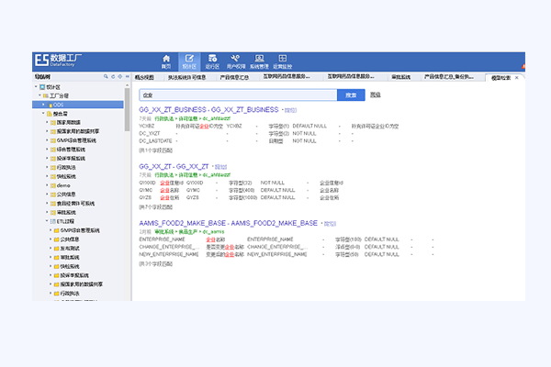Switch to the 执法系统许可信息 tab

point(186,77)
